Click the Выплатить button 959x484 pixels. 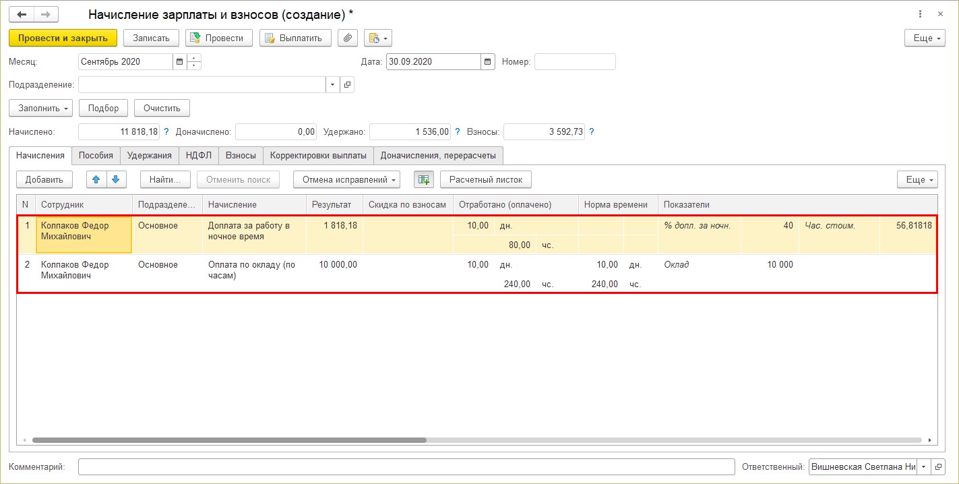click(x=295, y=38)
